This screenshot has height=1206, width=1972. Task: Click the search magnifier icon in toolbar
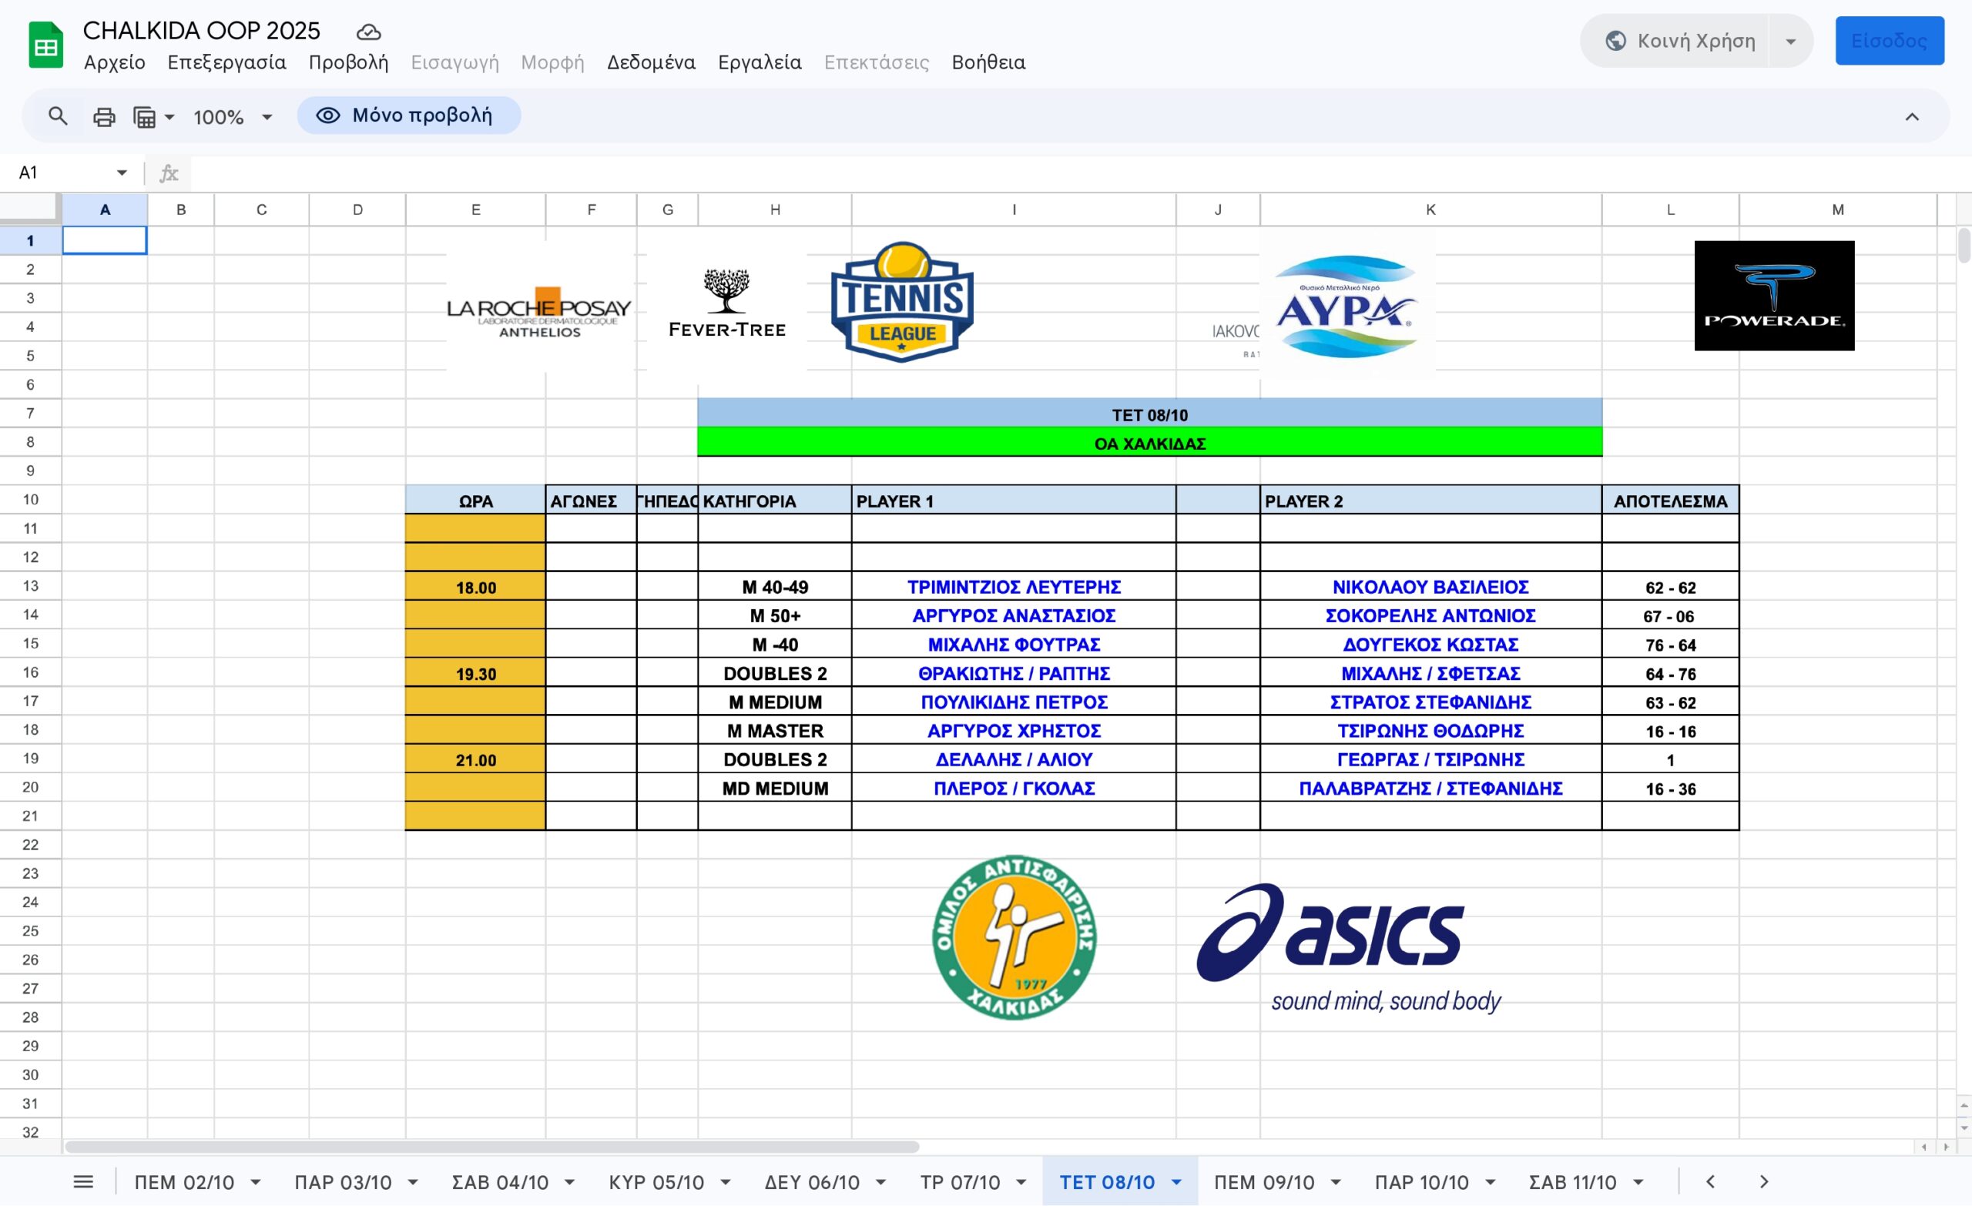click(57, 117)
